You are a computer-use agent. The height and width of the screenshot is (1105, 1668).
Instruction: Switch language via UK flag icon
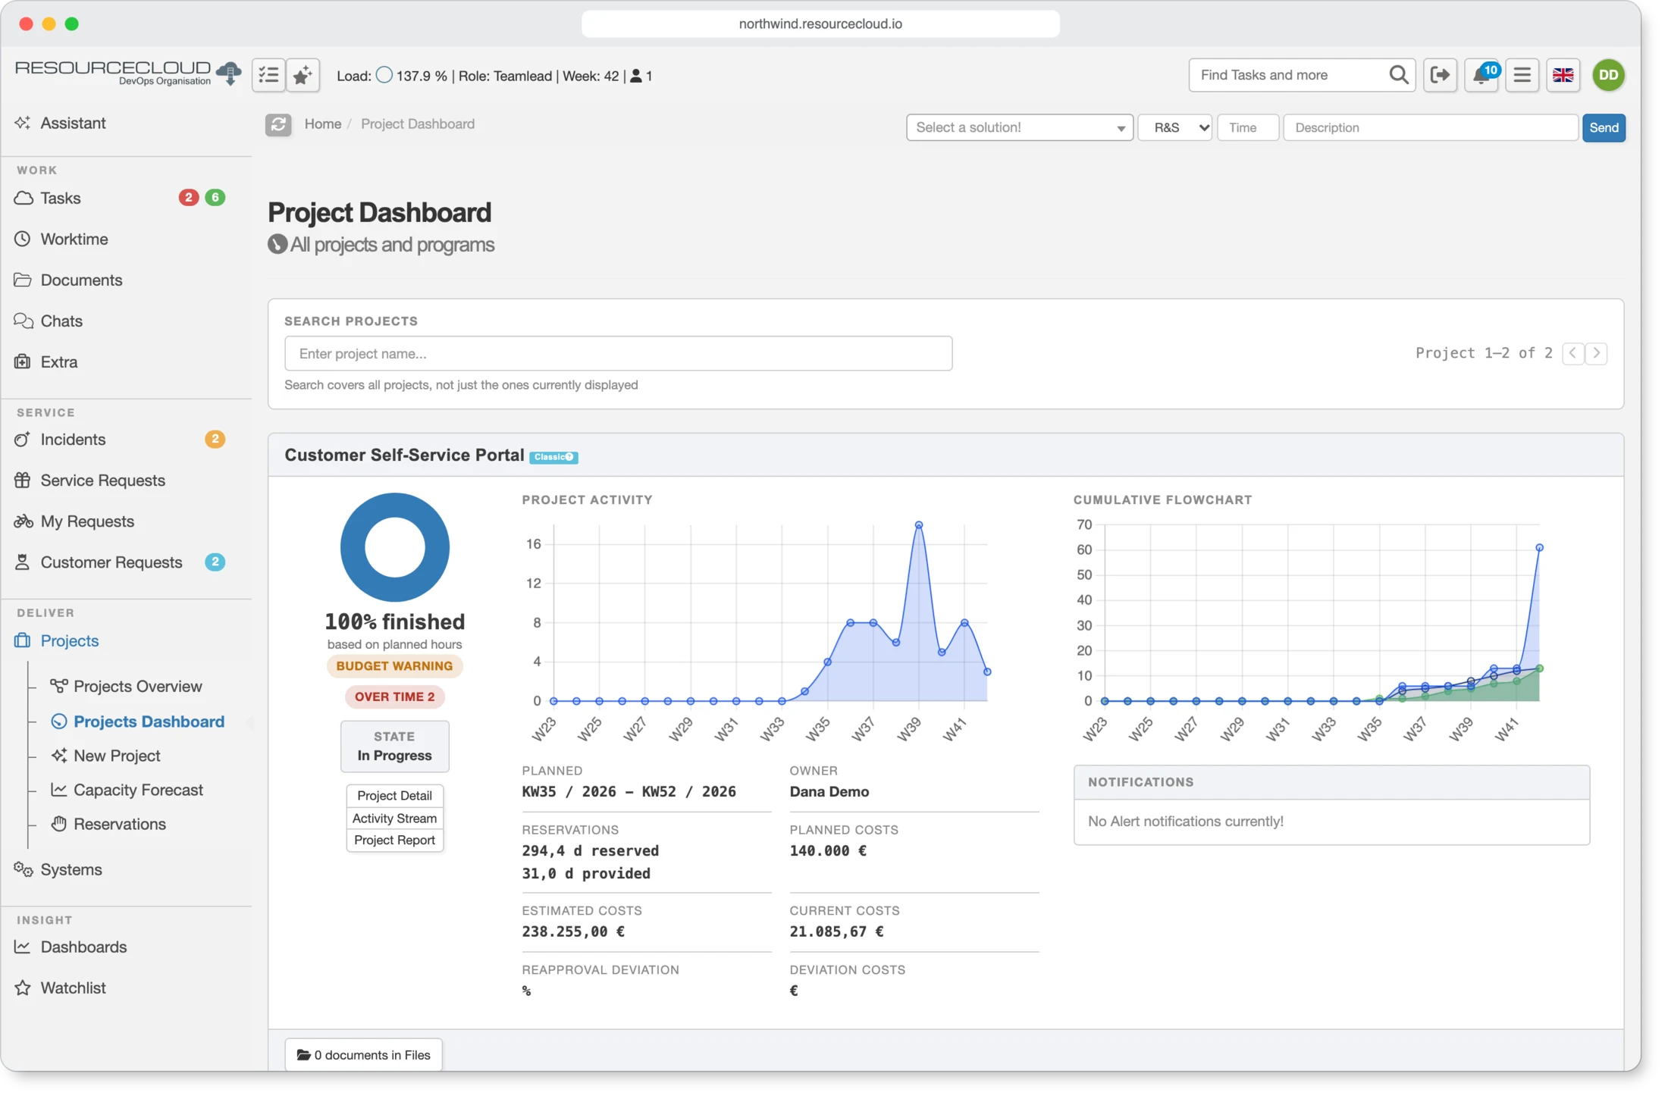click(x=1563, y=75)
